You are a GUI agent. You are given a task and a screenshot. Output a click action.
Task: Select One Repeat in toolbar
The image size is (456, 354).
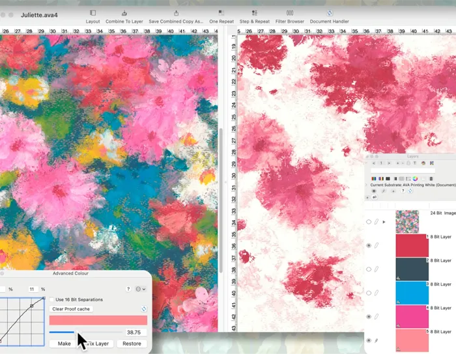[x=221, y=17]
